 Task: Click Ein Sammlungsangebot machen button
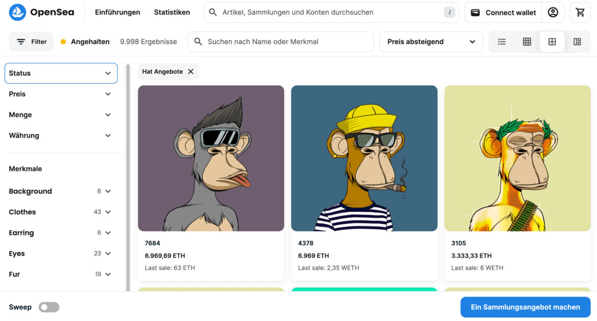pos(525,307)
